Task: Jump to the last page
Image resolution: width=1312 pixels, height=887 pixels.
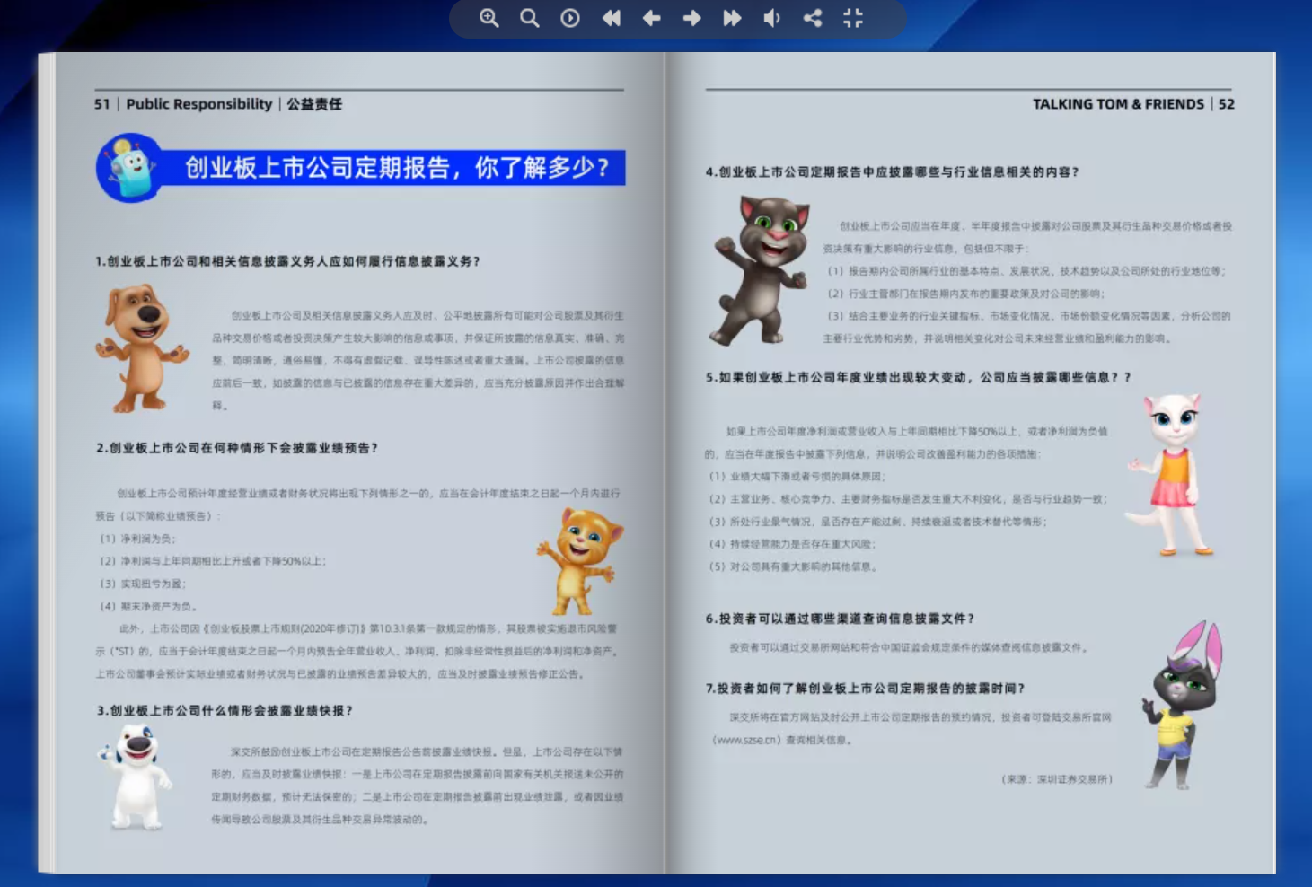Action: click(732, 18)
